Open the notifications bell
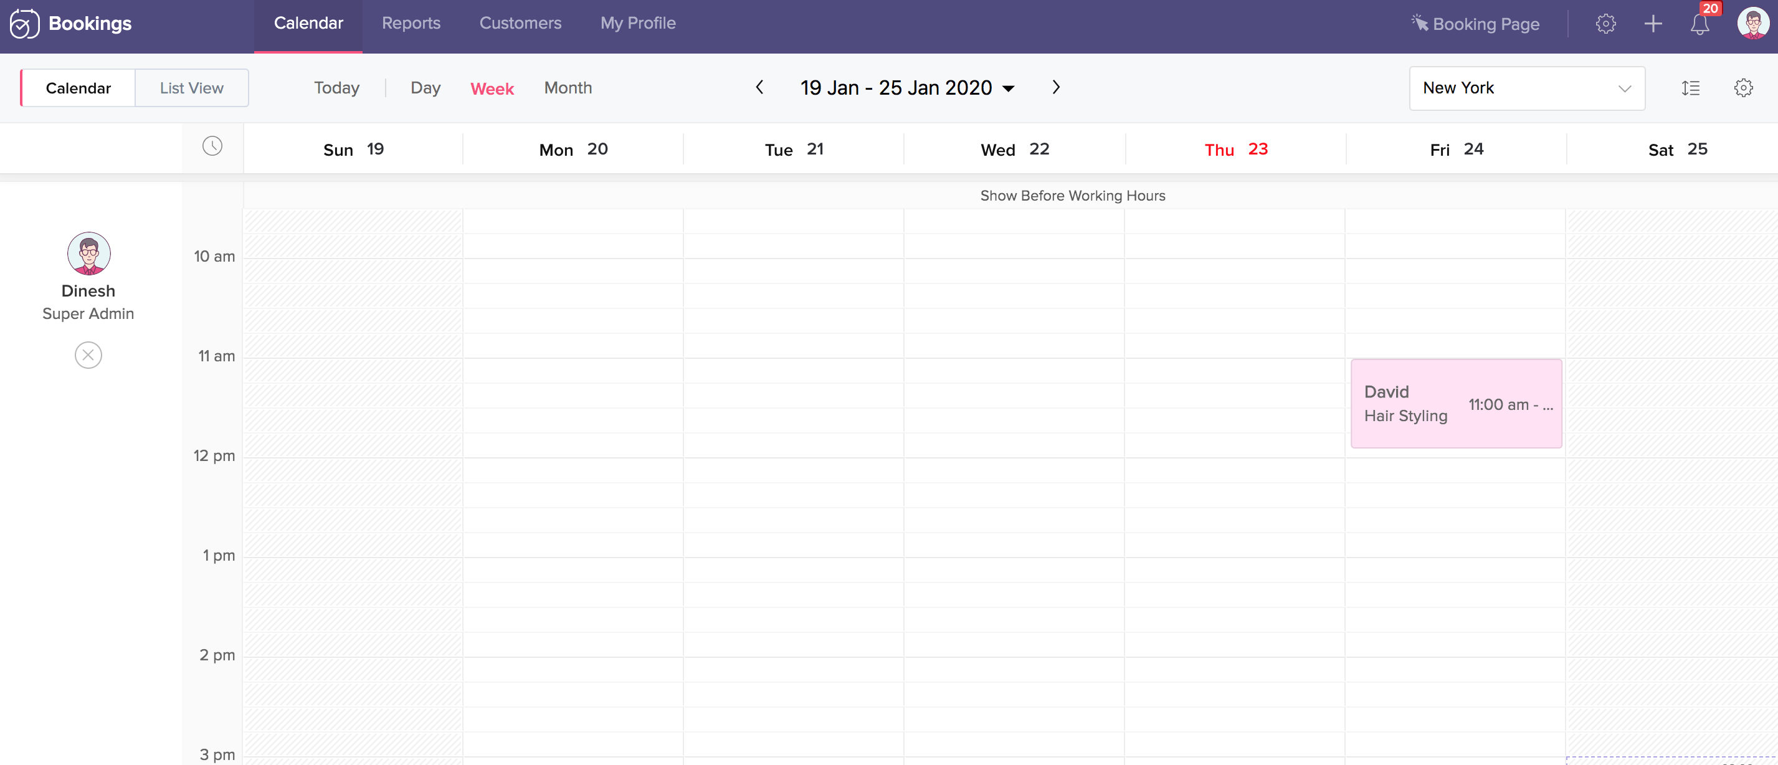 pyautogui.click(x=1699, y=24)
